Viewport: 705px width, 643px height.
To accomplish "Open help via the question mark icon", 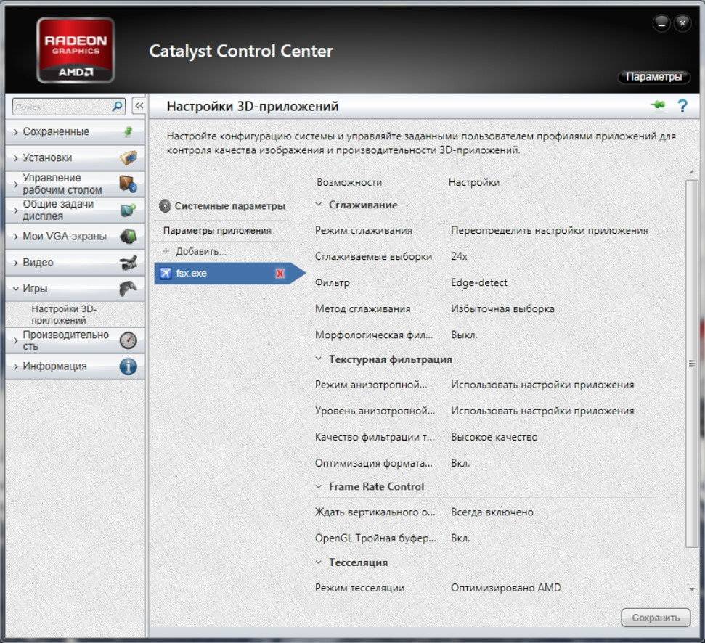I will coord(682,106).
